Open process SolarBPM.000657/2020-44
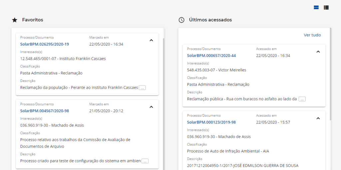The image size is (341, 170). (x=211, y=56)
